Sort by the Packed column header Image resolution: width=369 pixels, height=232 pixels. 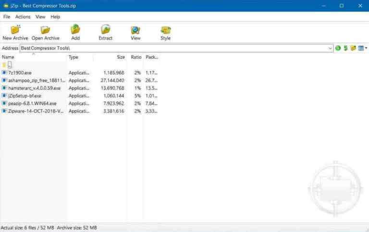pyautogui.click(x=151, y=57)
